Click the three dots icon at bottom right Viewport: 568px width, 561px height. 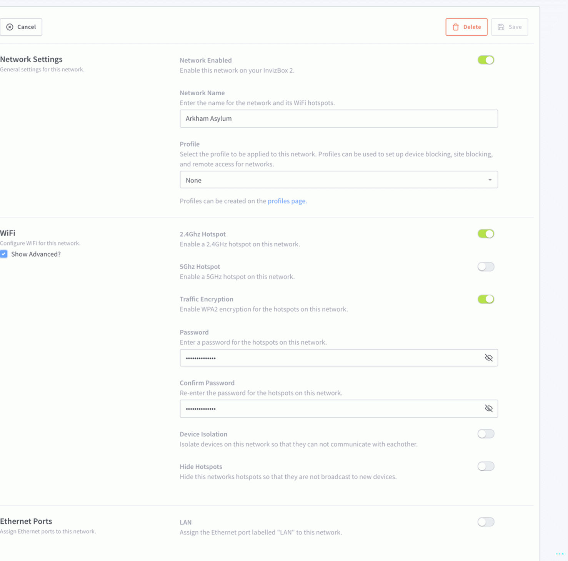coord(560,554)
